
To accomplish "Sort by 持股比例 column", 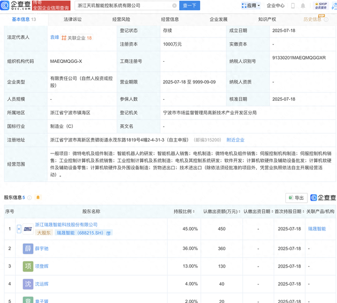I will point(184,211).
